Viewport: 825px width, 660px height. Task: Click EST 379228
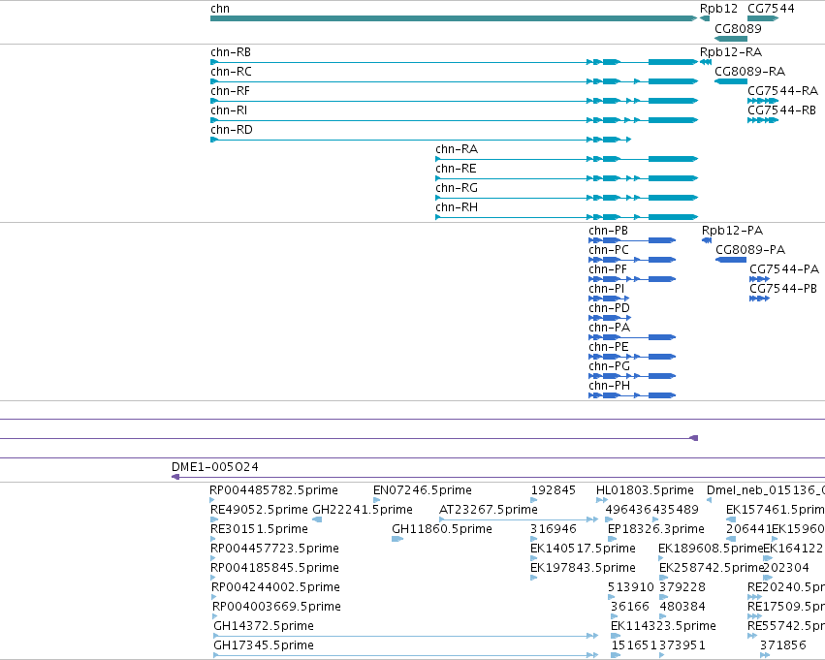coord(682,588)
